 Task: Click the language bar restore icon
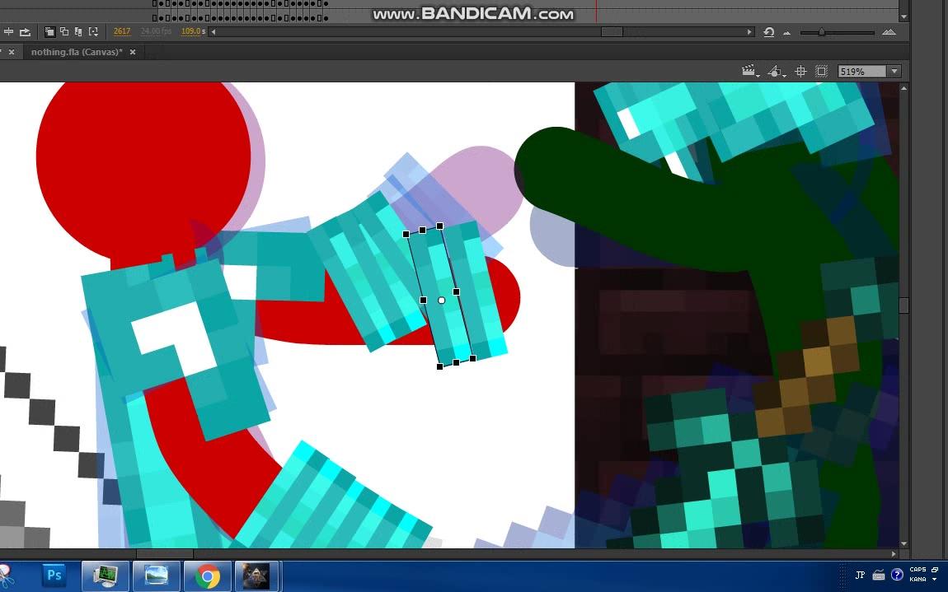[935, 570]
